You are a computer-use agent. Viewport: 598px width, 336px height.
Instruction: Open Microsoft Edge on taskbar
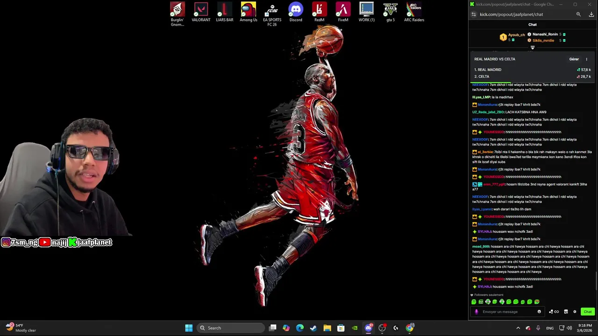click(x=300, y=328)
